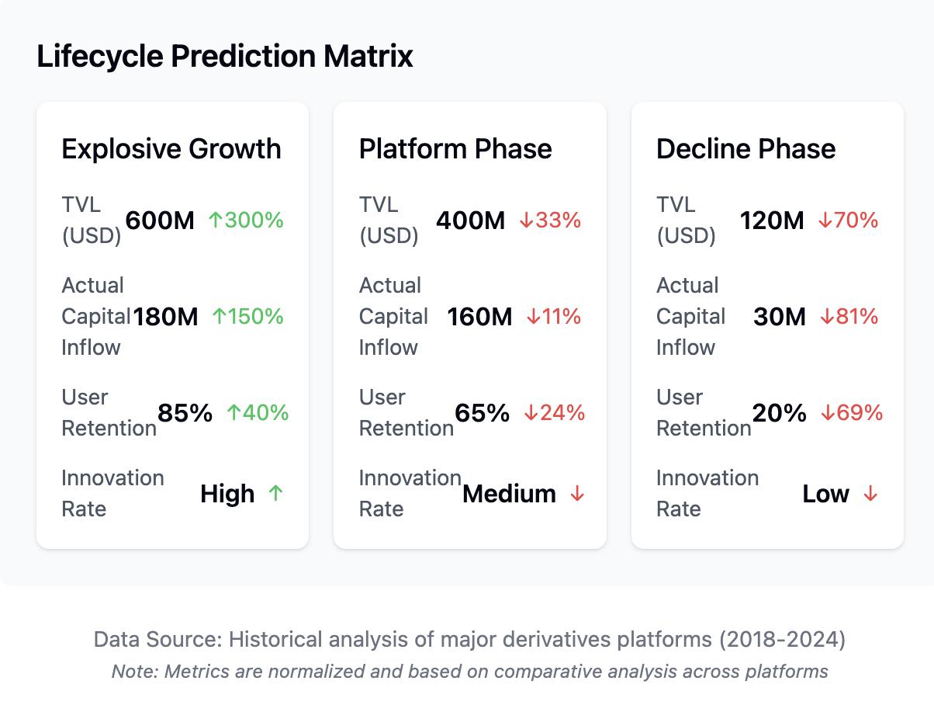
Task: Click the up arrow next to High
Action: coord(275,492)
